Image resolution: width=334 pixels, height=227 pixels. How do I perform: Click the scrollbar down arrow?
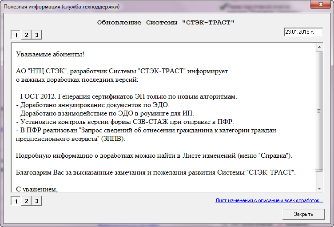pos(319,189)
